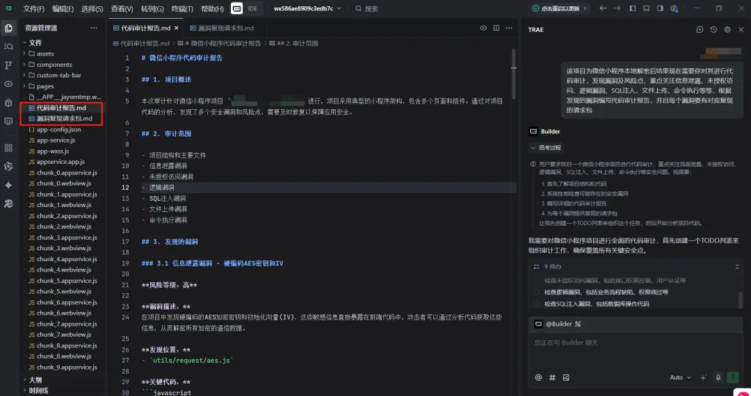Switch to Builder chat mode icon in title bar

(236, 8)
